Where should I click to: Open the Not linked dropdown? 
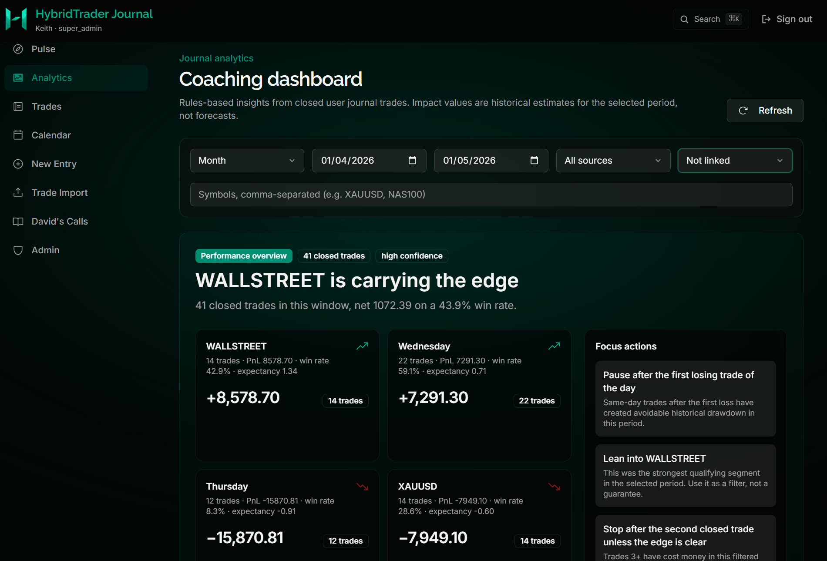tap(735, 161)
